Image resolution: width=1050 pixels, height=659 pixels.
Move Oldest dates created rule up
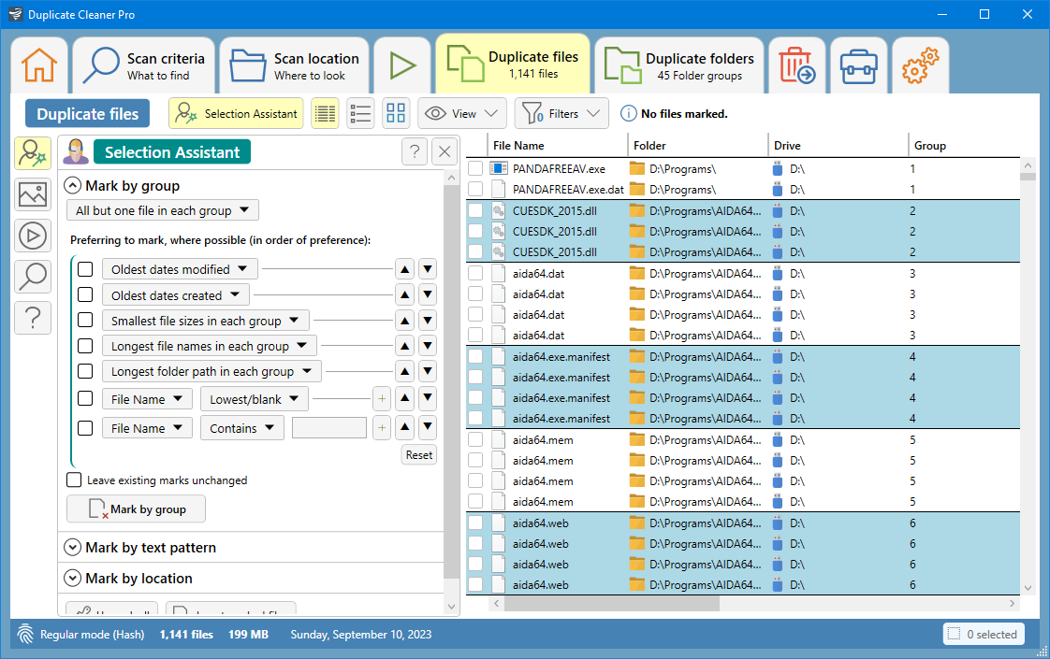(x=404, y=295)
